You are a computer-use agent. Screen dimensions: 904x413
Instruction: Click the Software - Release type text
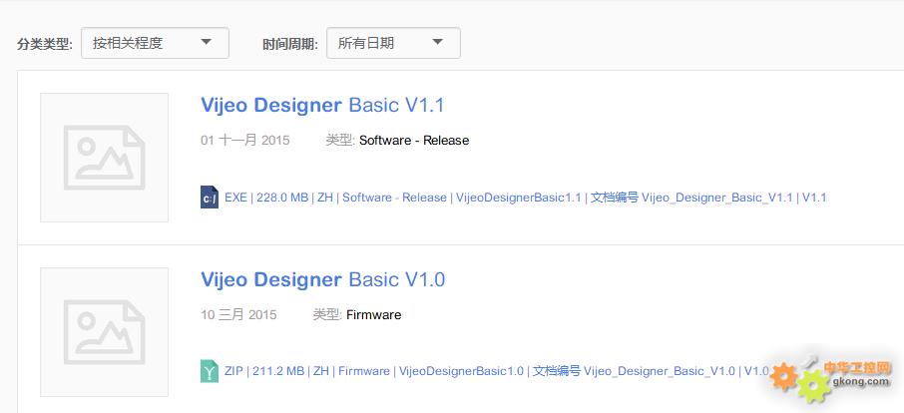coord(413,141)
